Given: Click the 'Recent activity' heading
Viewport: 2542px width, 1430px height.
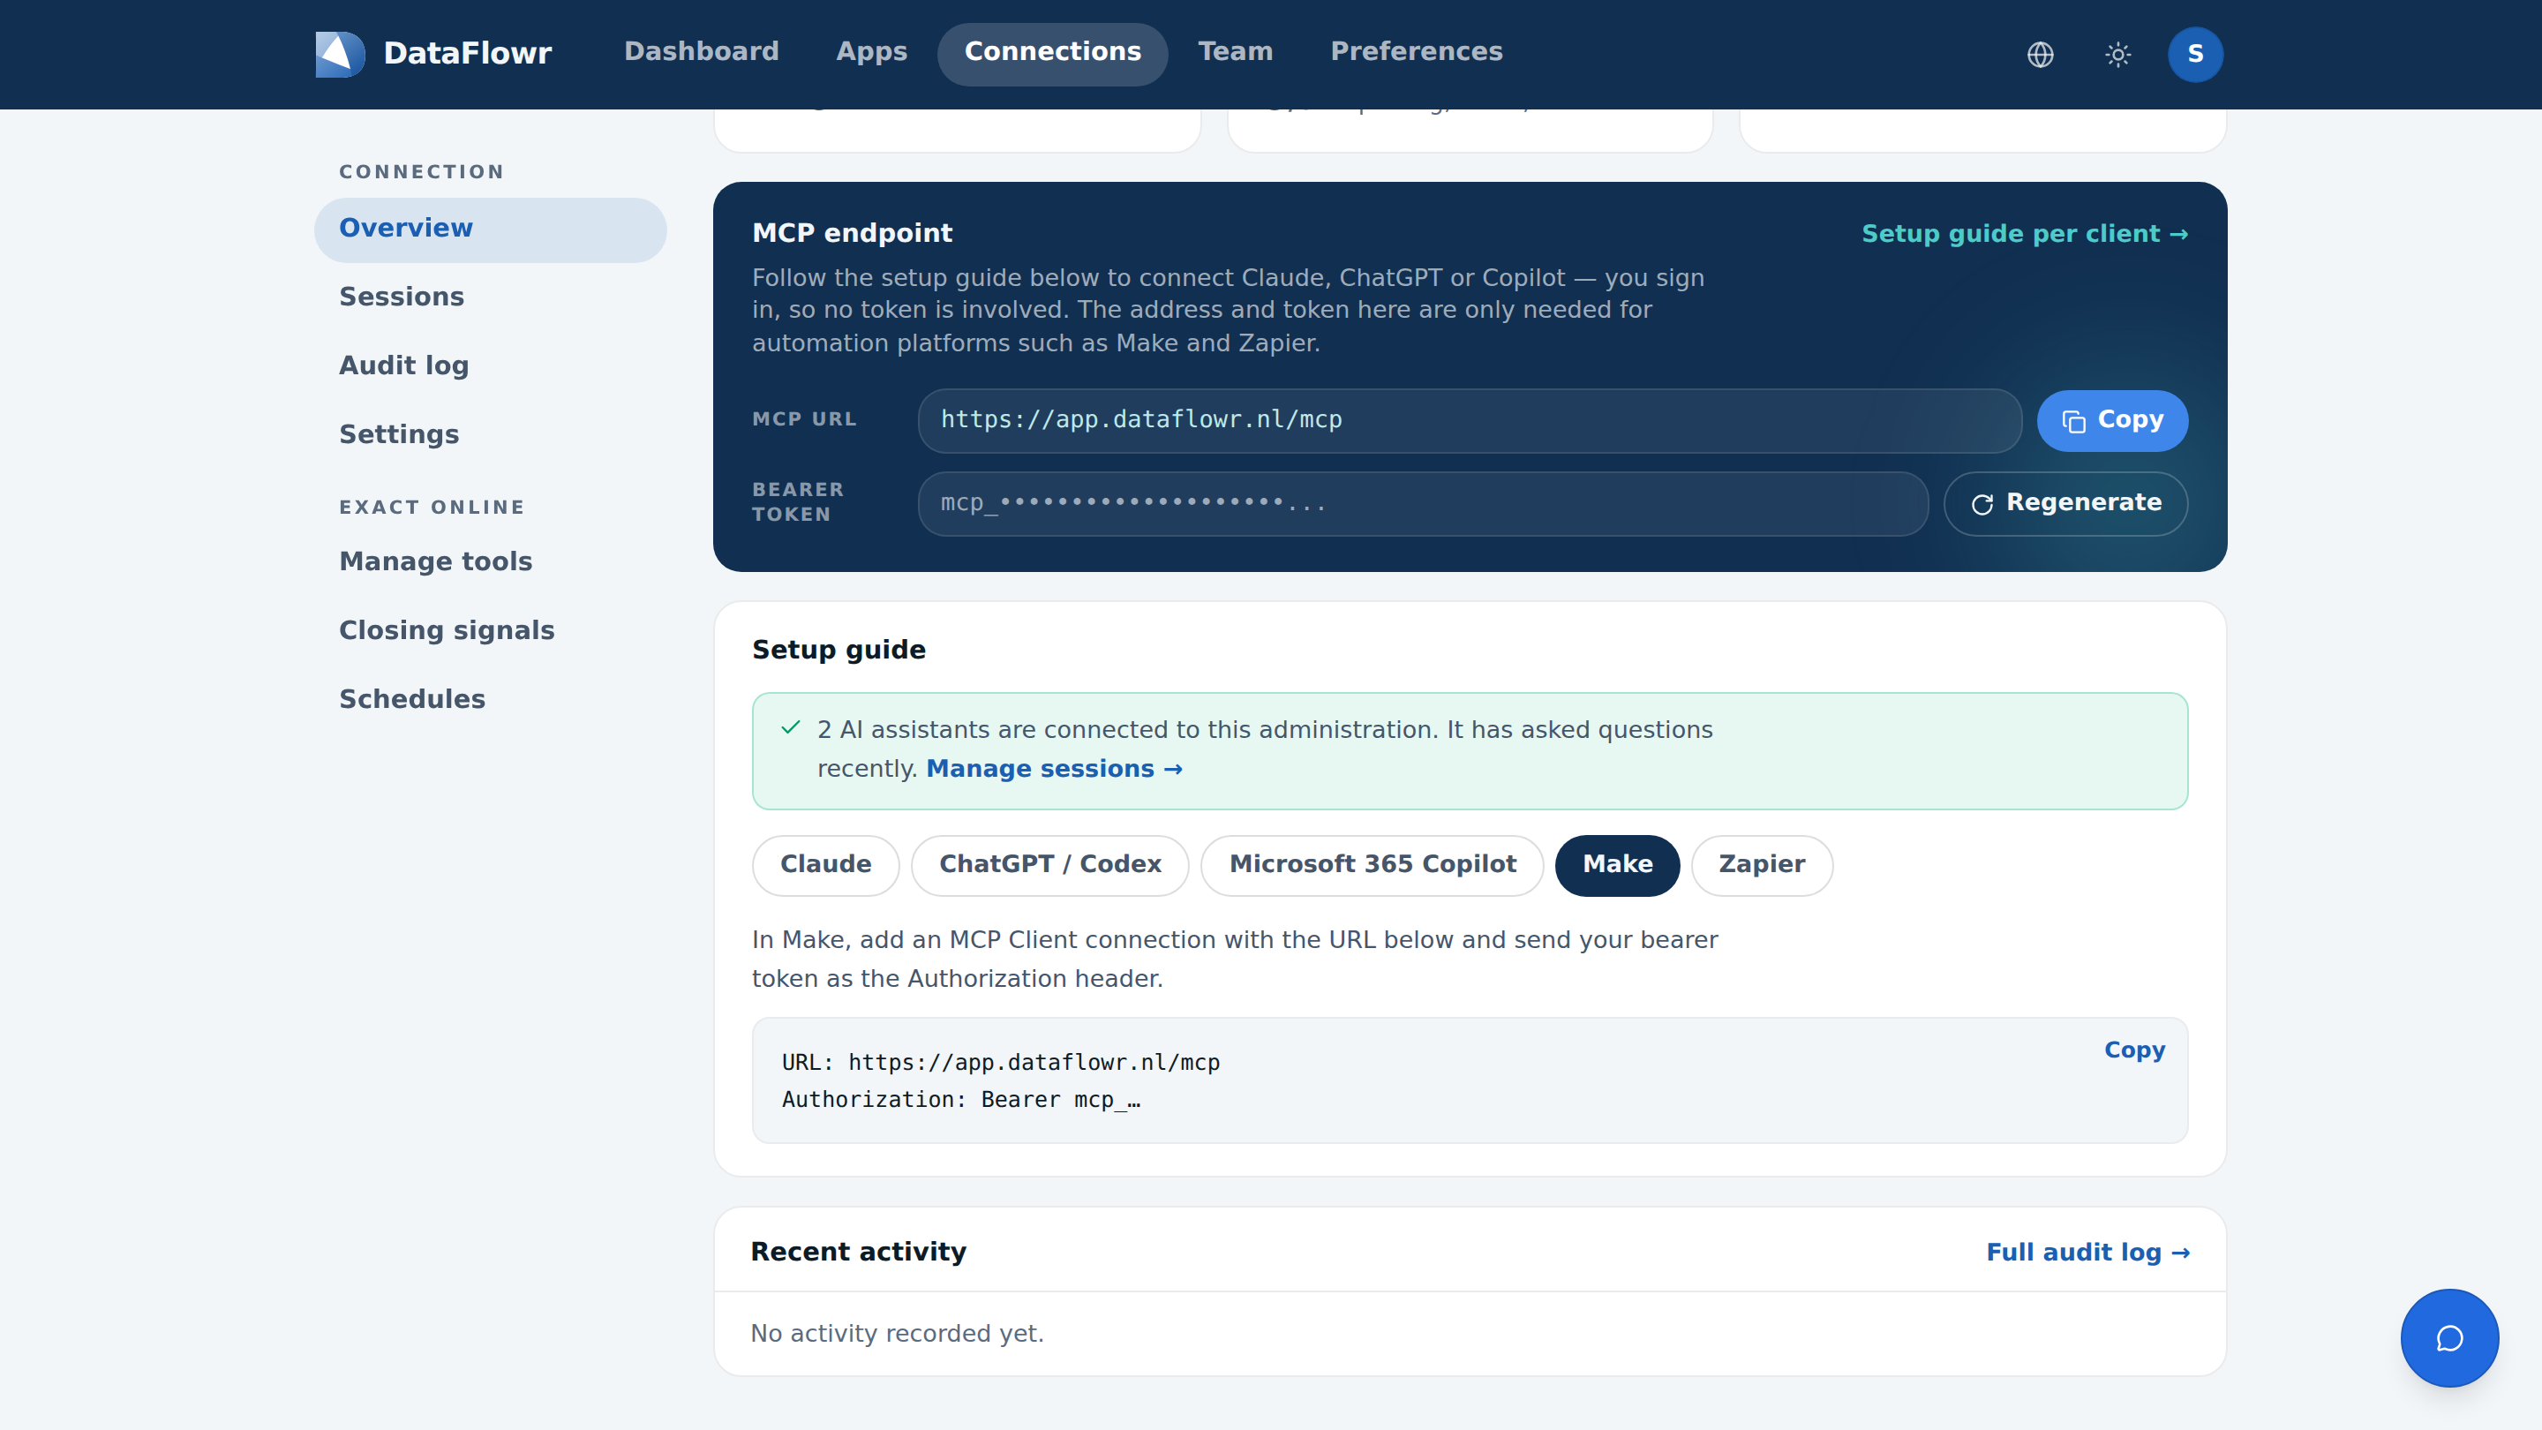Looking at the screenshot, I should (x=858, y=1252).
